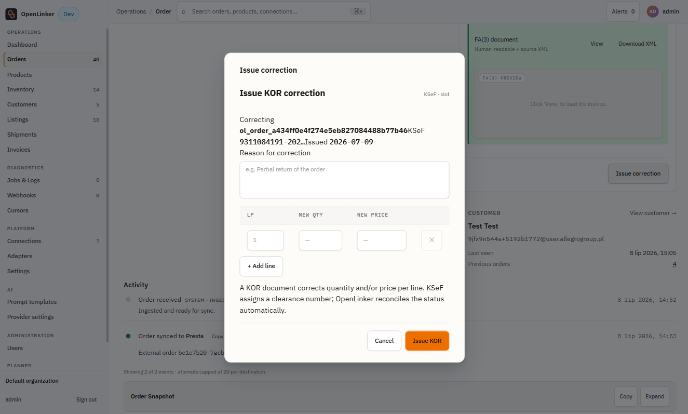Open Provider settings in the sidebar
The width and height of the screenshot is (688, 414).
(53, 317)
